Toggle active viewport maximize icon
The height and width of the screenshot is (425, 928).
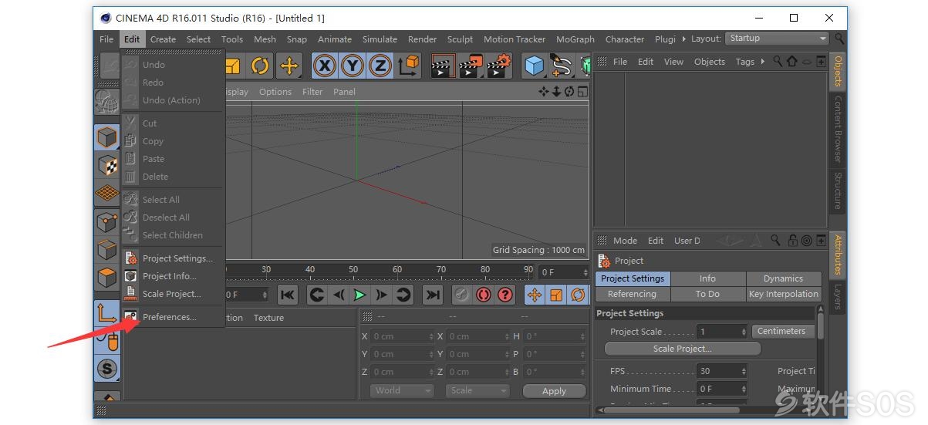(x=582, y=92)
